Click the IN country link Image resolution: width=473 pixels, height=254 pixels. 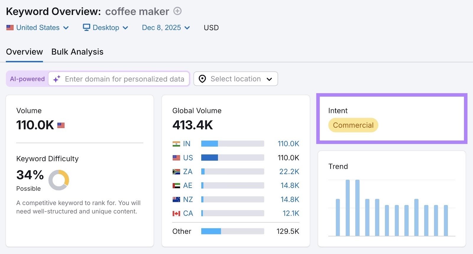[x=187, y=144]
